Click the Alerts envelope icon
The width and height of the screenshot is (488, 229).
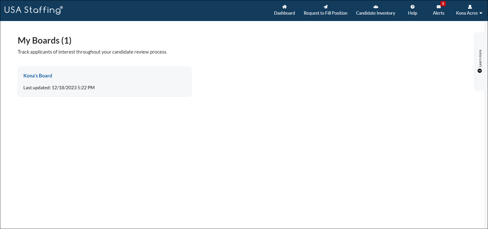coord(438,7)
